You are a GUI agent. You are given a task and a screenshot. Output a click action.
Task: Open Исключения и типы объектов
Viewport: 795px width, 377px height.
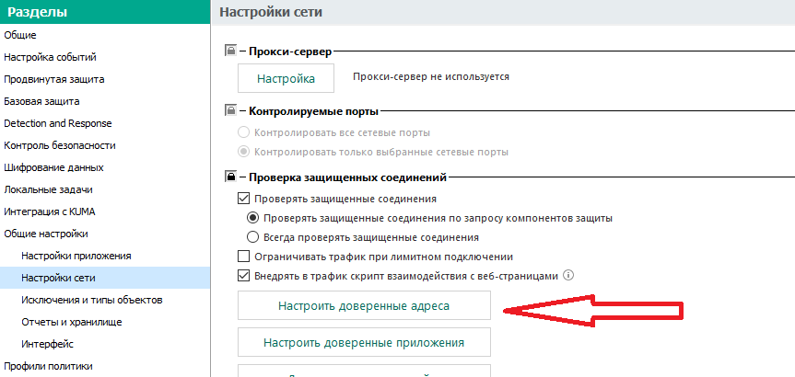click(x=91, y=300)
